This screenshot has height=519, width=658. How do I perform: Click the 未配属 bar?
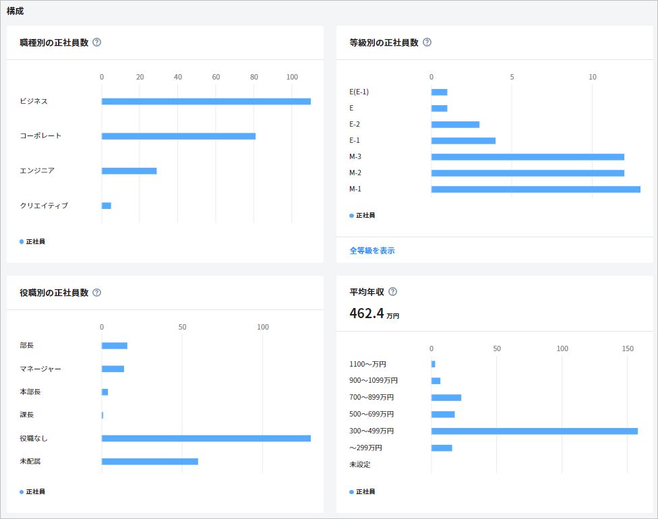(x=150, y=462)
